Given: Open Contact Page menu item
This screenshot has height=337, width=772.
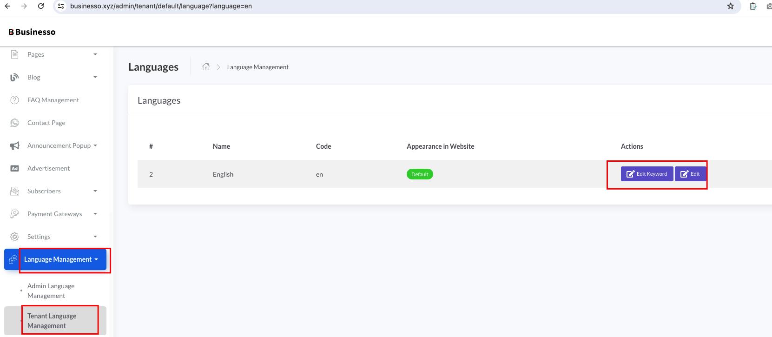Looking at the screenshot, I should tap(46, 123).
